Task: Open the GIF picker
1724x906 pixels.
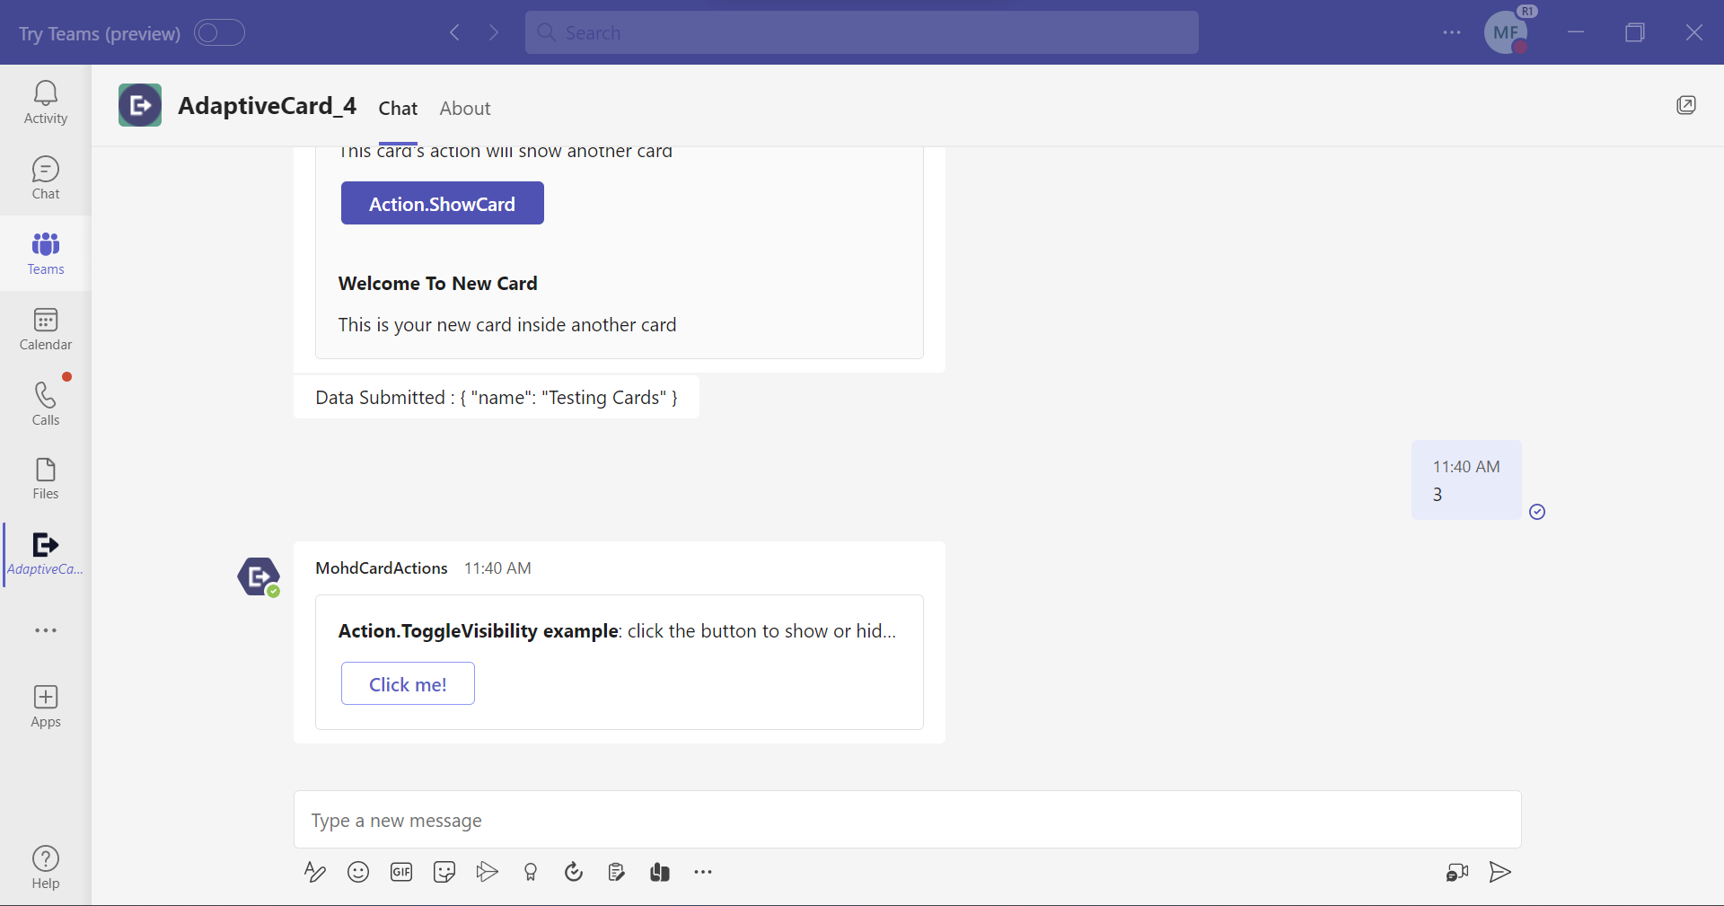Action: 401,872
